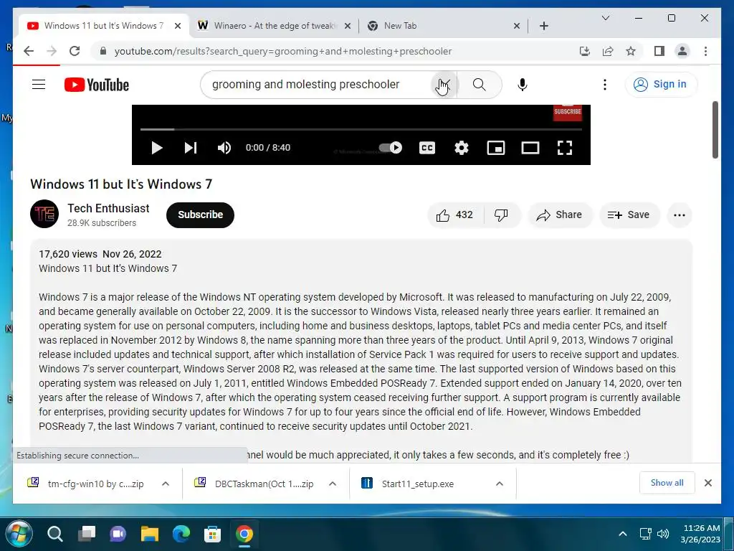The height and width of the screenshot is (551, 734).
Task: Open the Chat app in the taskbar
Action: click(x=118, y=534)
